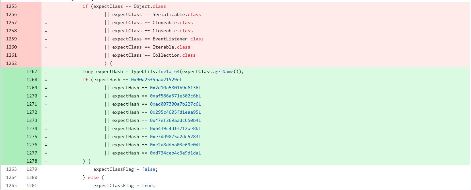Click deleted line number 1262
Image resolution: width=471 pixels, height=190 pixels.
tap(11, 63)
